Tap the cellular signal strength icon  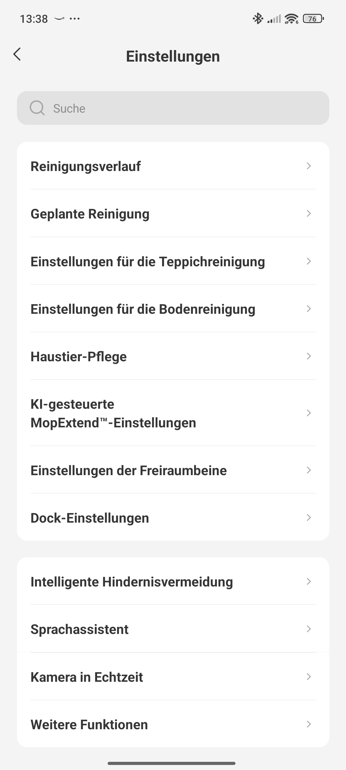coord(274,19)
